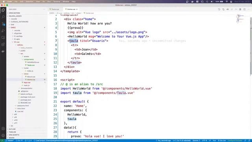Image resolution: width=252 pixels, height=142 pixels.
Task: Click the Docker whale icon in the macOS menu bar
Action: coord(193,2)
